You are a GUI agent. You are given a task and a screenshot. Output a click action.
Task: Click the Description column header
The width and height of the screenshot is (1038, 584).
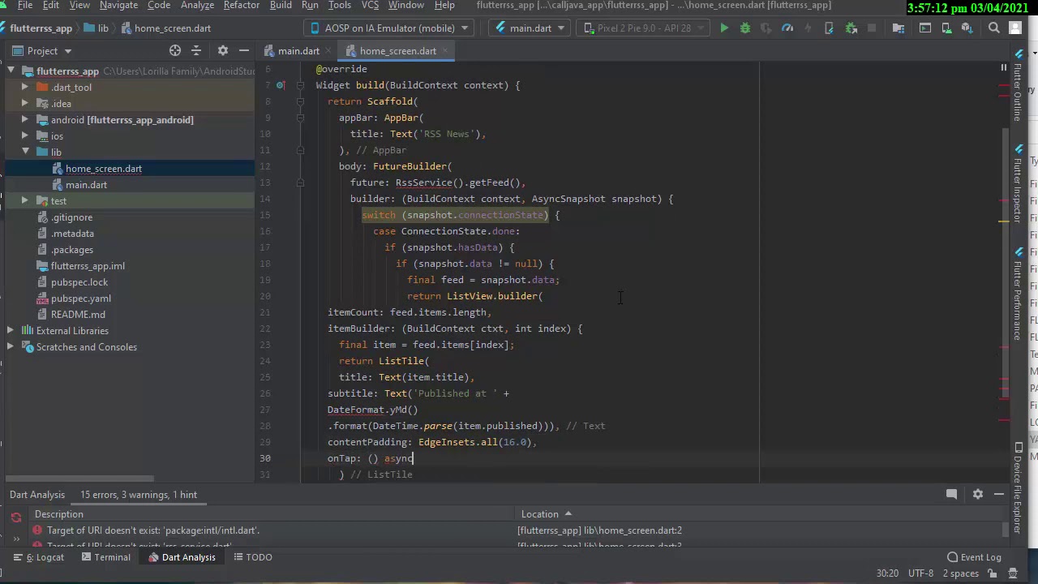271,514
